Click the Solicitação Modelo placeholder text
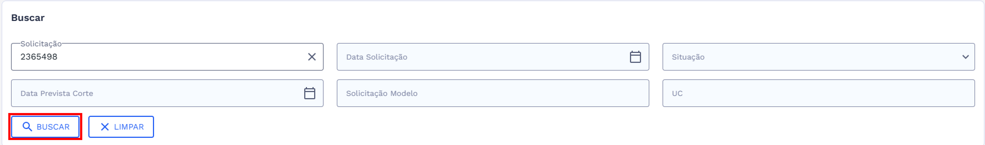Screen dimensions: 985x145 [382, 93]
